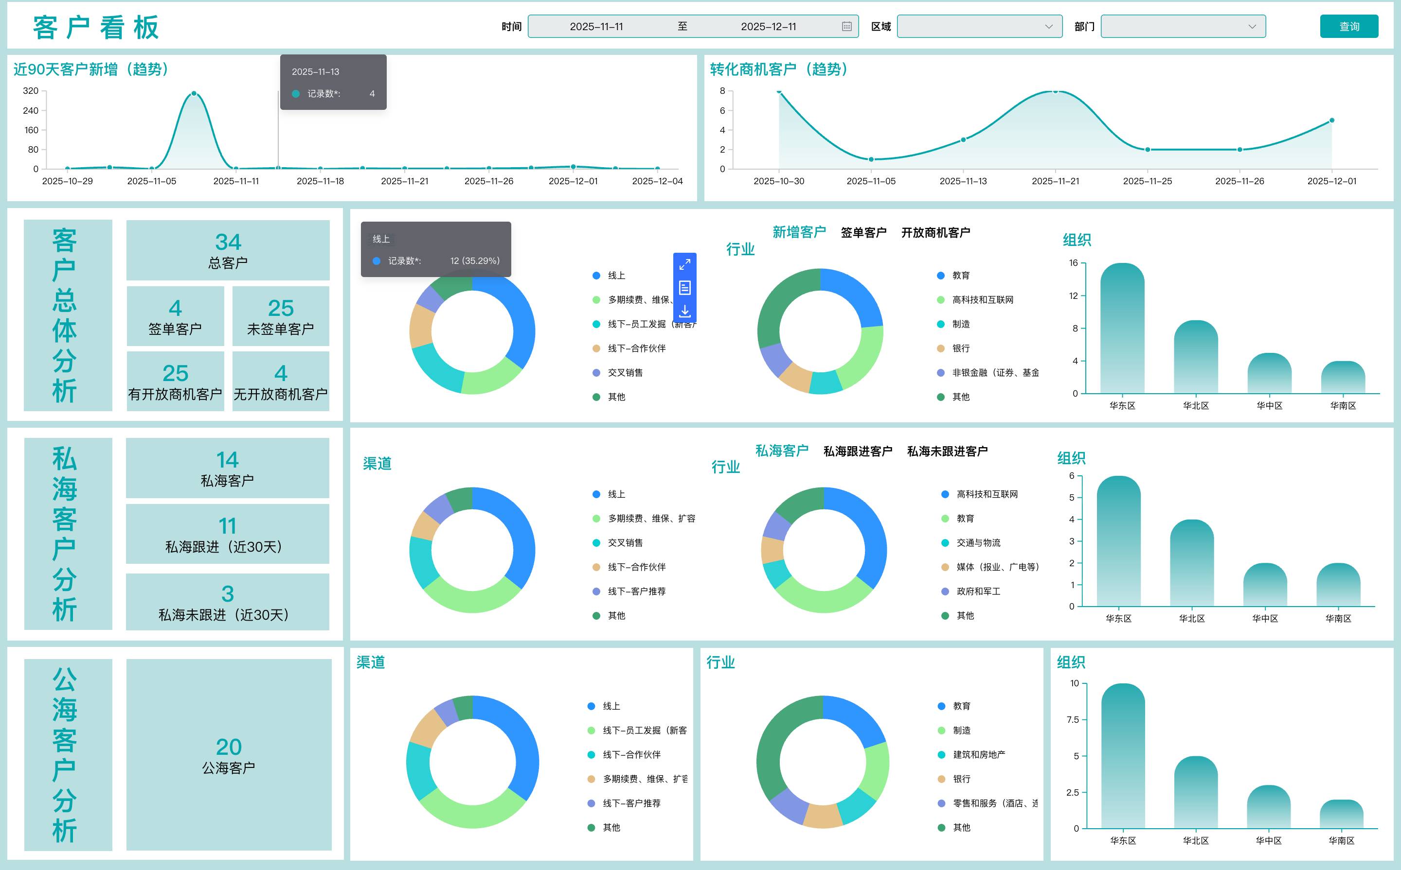
Task: Click the fullscreen expand icon on channel chart
Action: click(x=684, y=265)
